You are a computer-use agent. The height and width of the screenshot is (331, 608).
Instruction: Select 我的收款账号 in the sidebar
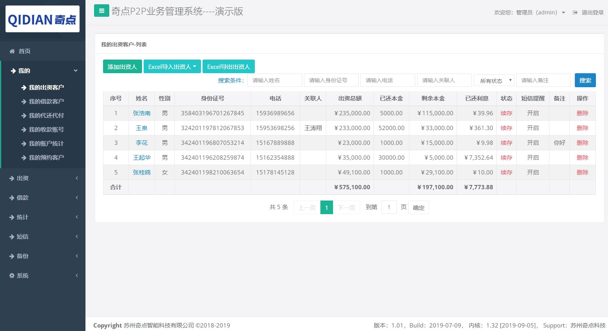coord(44,129)
